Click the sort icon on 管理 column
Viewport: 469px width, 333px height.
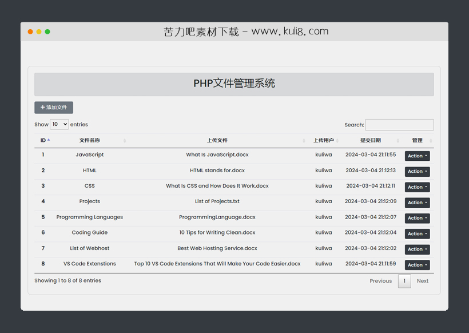click(430, 140)
